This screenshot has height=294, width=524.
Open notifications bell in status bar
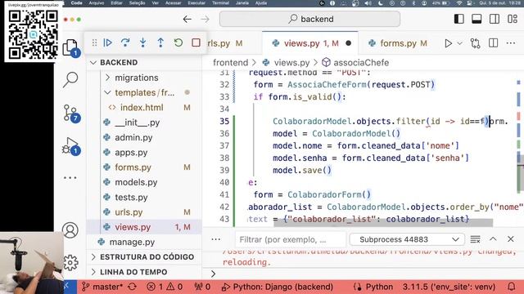pos(511,287)
